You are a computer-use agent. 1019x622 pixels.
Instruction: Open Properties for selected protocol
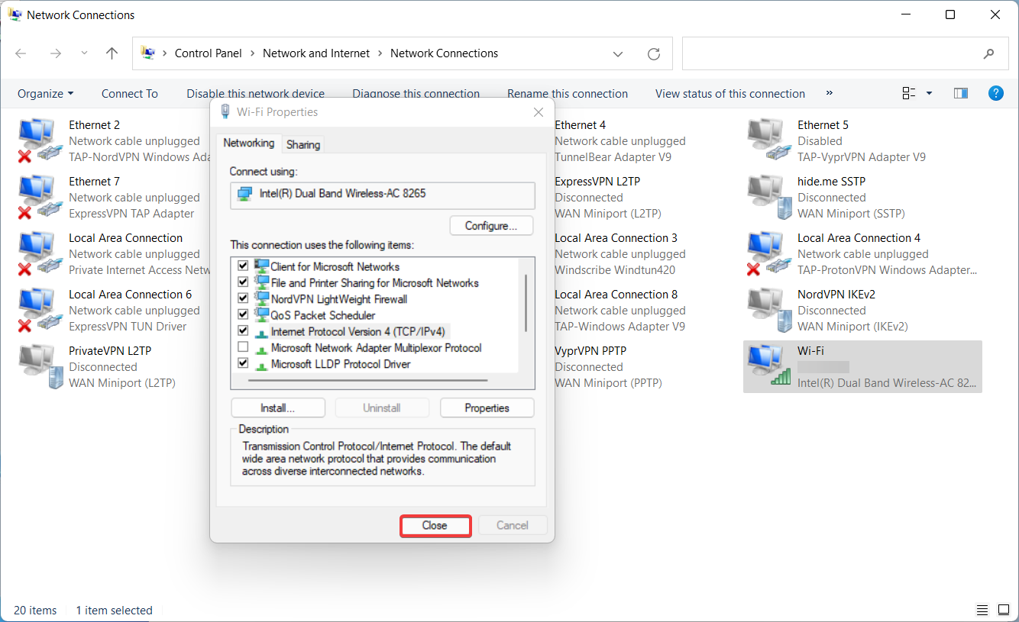(487, 408)
